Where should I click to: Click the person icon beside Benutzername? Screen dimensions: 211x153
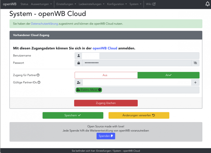pos(78,55)
